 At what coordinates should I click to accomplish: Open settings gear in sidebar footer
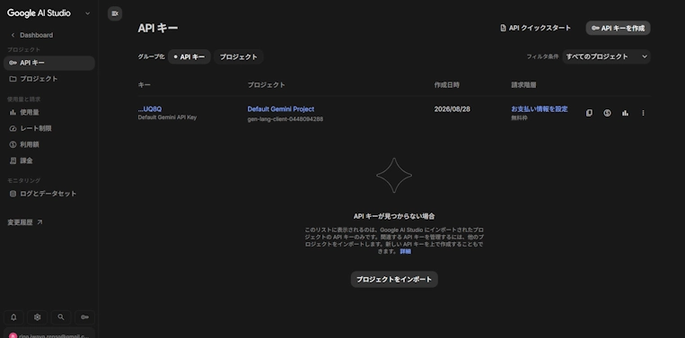37,317
